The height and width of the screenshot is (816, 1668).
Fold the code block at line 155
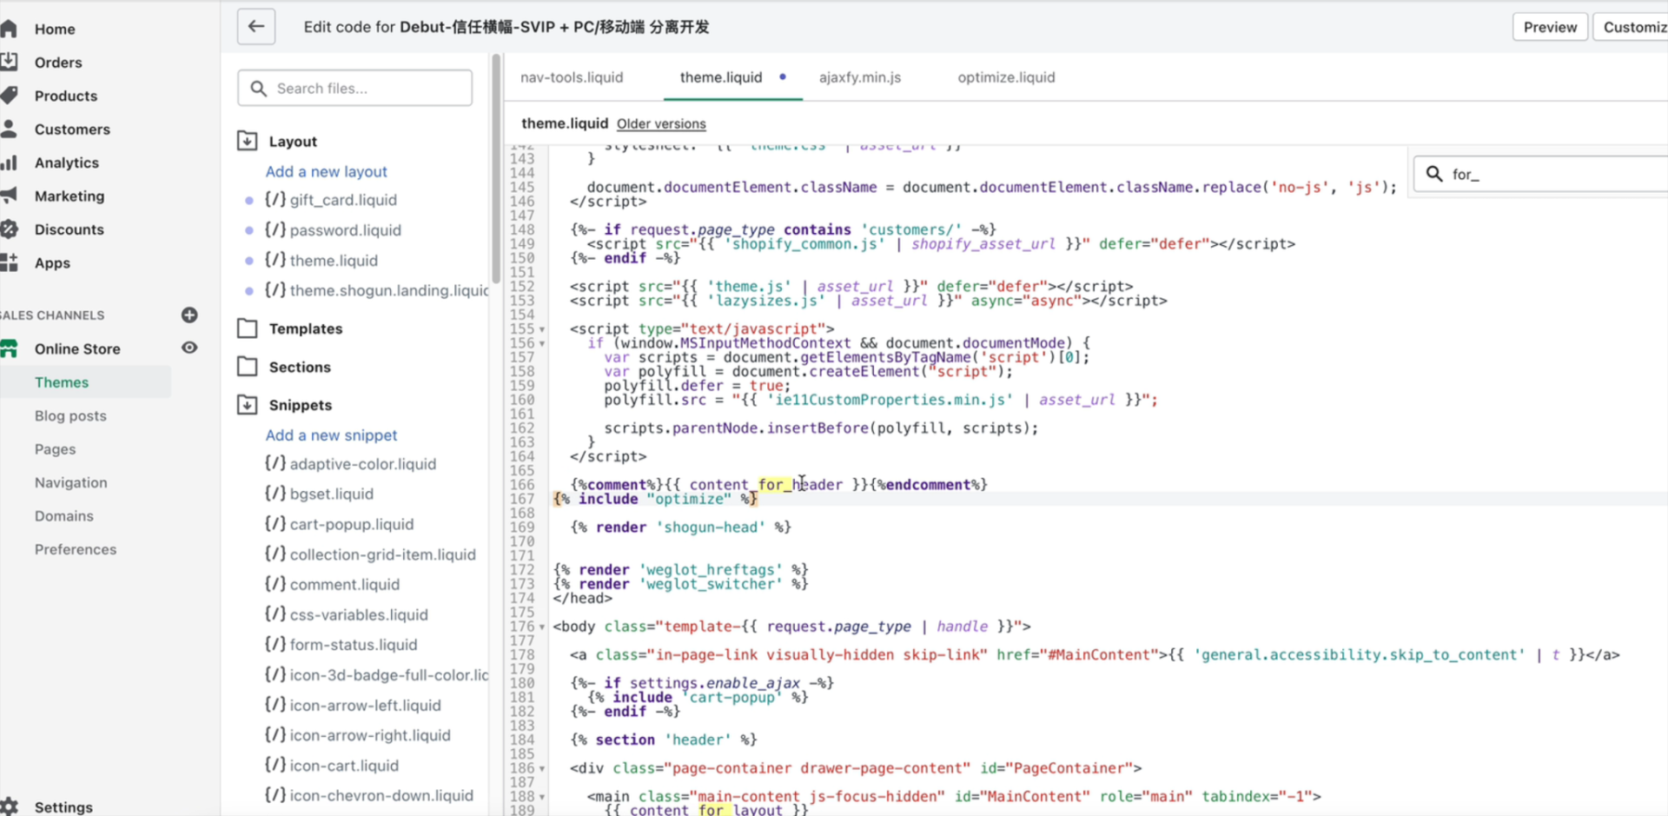pyautogui.click(x=542, y=329)
